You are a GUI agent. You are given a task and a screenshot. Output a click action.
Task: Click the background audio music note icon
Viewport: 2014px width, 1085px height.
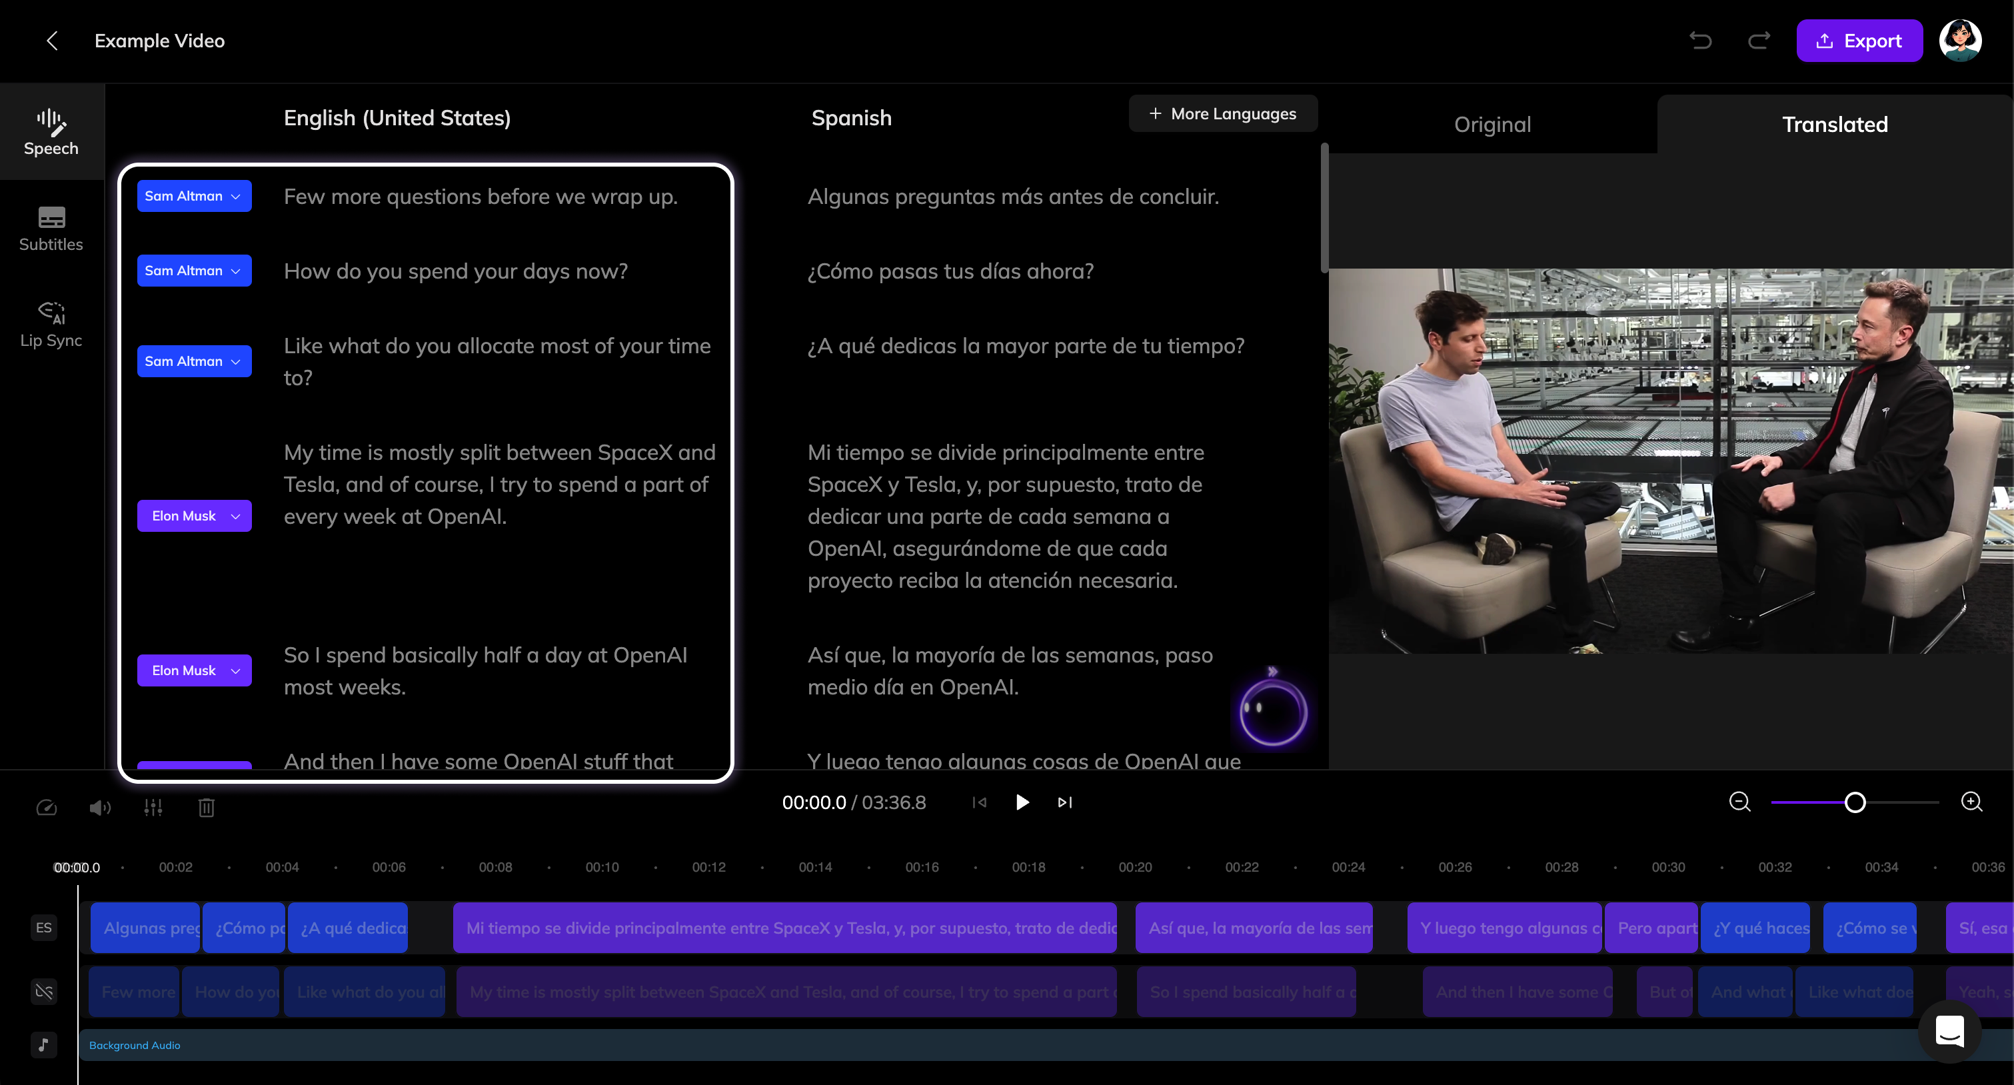pos(44,1044)
